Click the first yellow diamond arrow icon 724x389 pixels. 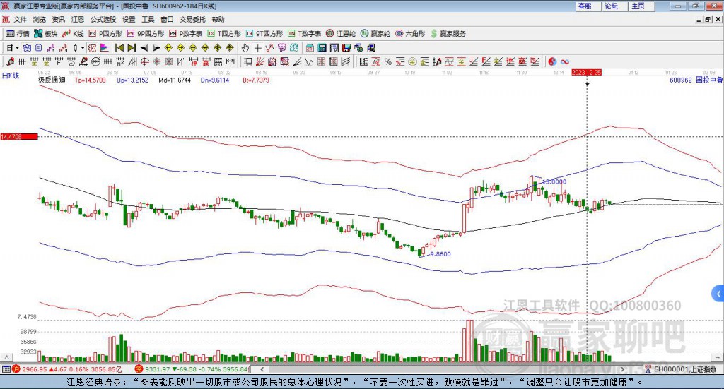168,48
